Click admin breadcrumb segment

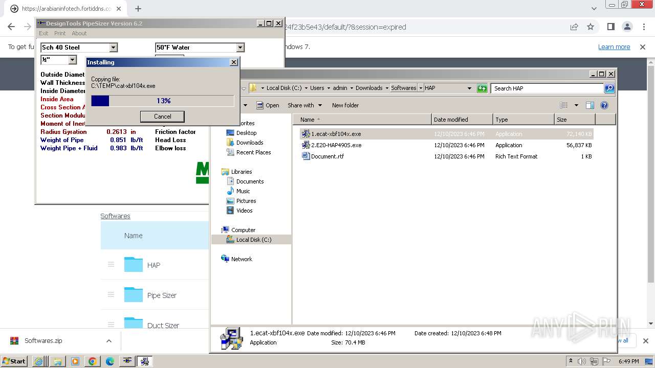(340, 88)
